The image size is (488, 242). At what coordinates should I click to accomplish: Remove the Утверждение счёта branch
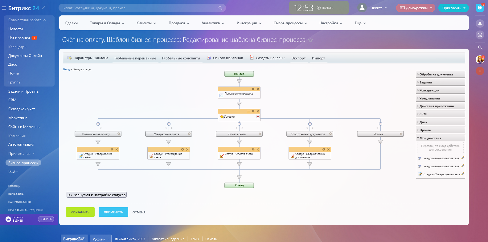point(169,124)
